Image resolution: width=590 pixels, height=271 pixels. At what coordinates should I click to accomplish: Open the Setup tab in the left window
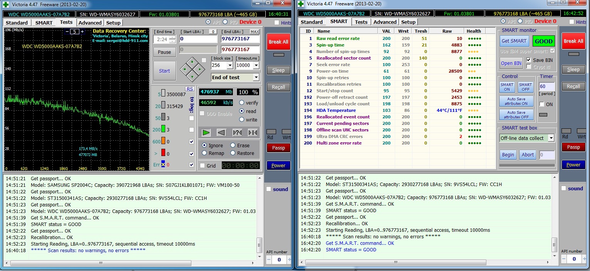(114, 23)
